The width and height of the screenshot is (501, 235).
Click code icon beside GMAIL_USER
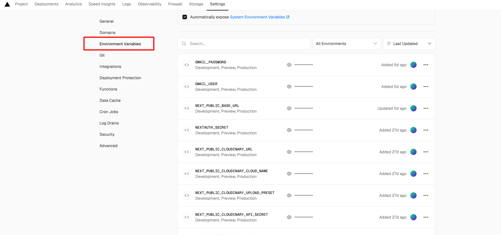point(187,87)
